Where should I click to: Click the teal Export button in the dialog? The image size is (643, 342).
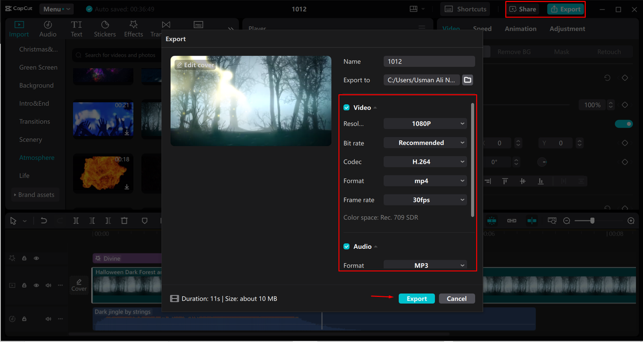click(x=416, y=298)
